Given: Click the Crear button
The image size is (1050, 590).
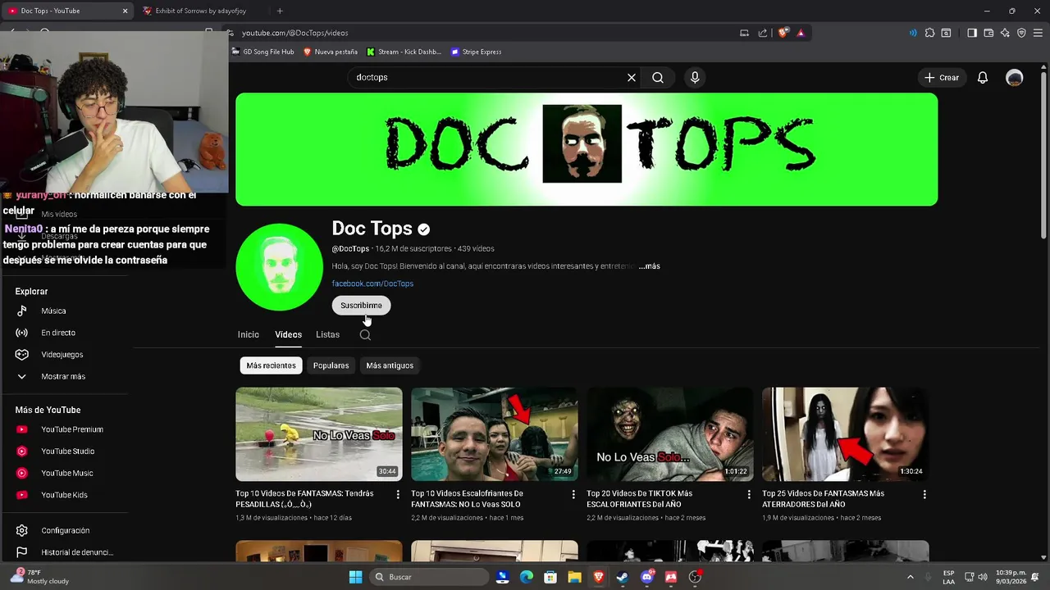Looking at the screenshot, I should [941, 78].
